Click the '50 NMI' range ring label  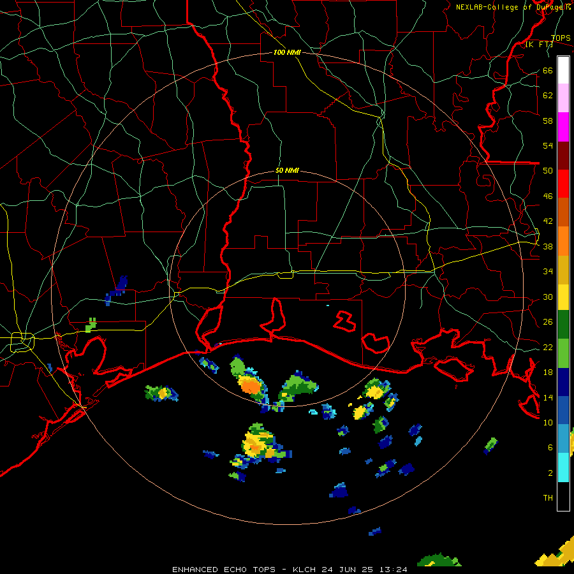[287, 170]
